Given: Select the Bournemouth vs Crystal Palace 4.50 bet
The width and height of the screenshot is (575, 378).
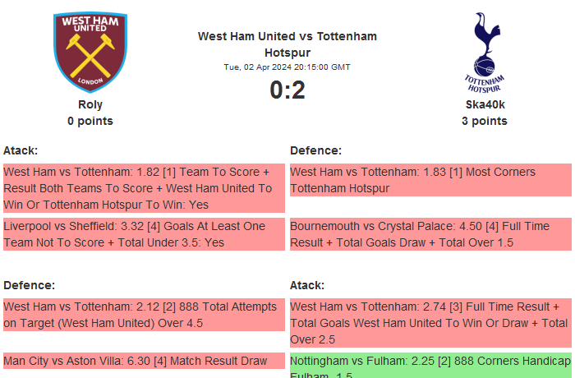Looking at the screenshot, I should (x=430, y=234).
